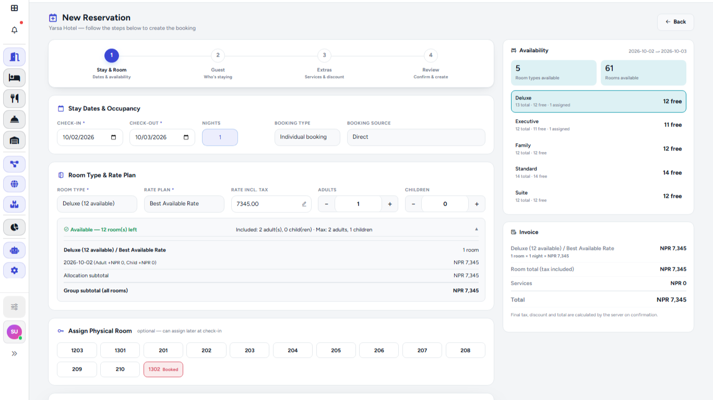Select booked room 1302
713x400 pixels.
[x=163, y=369]
